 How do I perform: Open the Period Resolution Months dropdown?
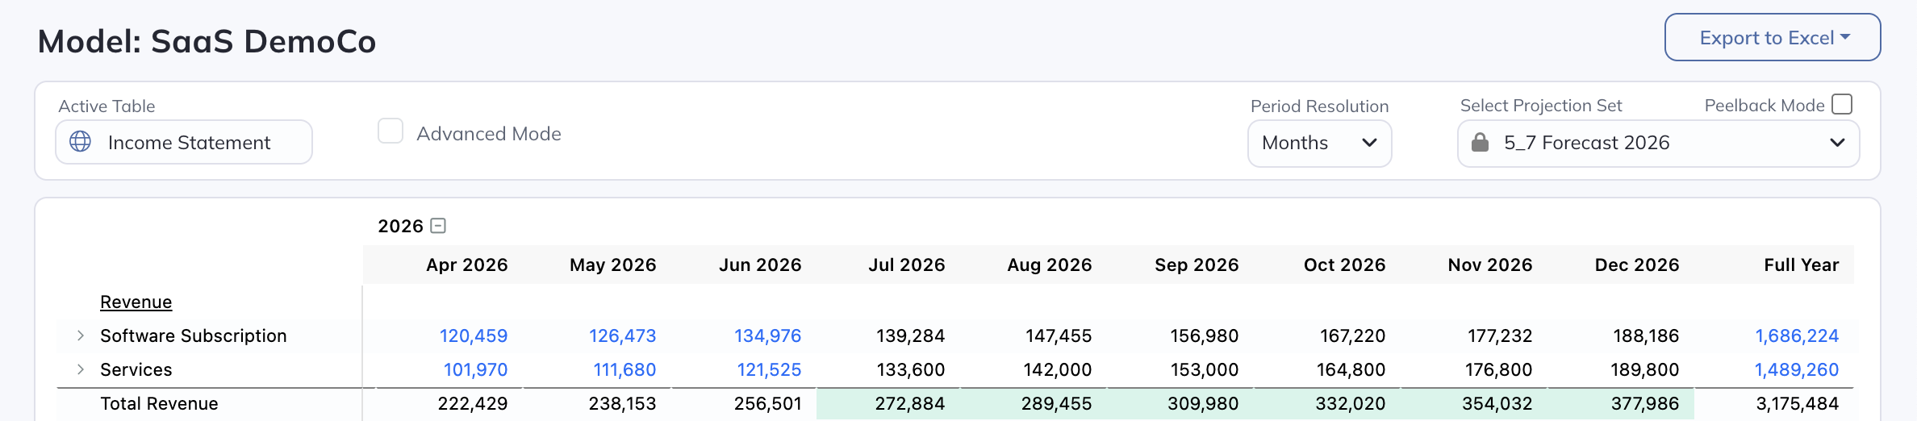click(1319, 143)
